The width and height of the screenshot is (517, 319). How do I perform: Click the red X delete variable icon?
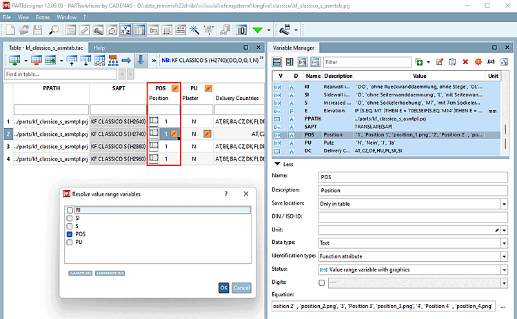point(466,62)
